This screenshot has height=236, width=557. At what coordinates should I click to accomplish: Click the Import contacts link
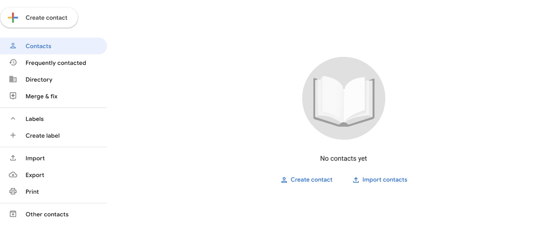click(x=380, y=180)
